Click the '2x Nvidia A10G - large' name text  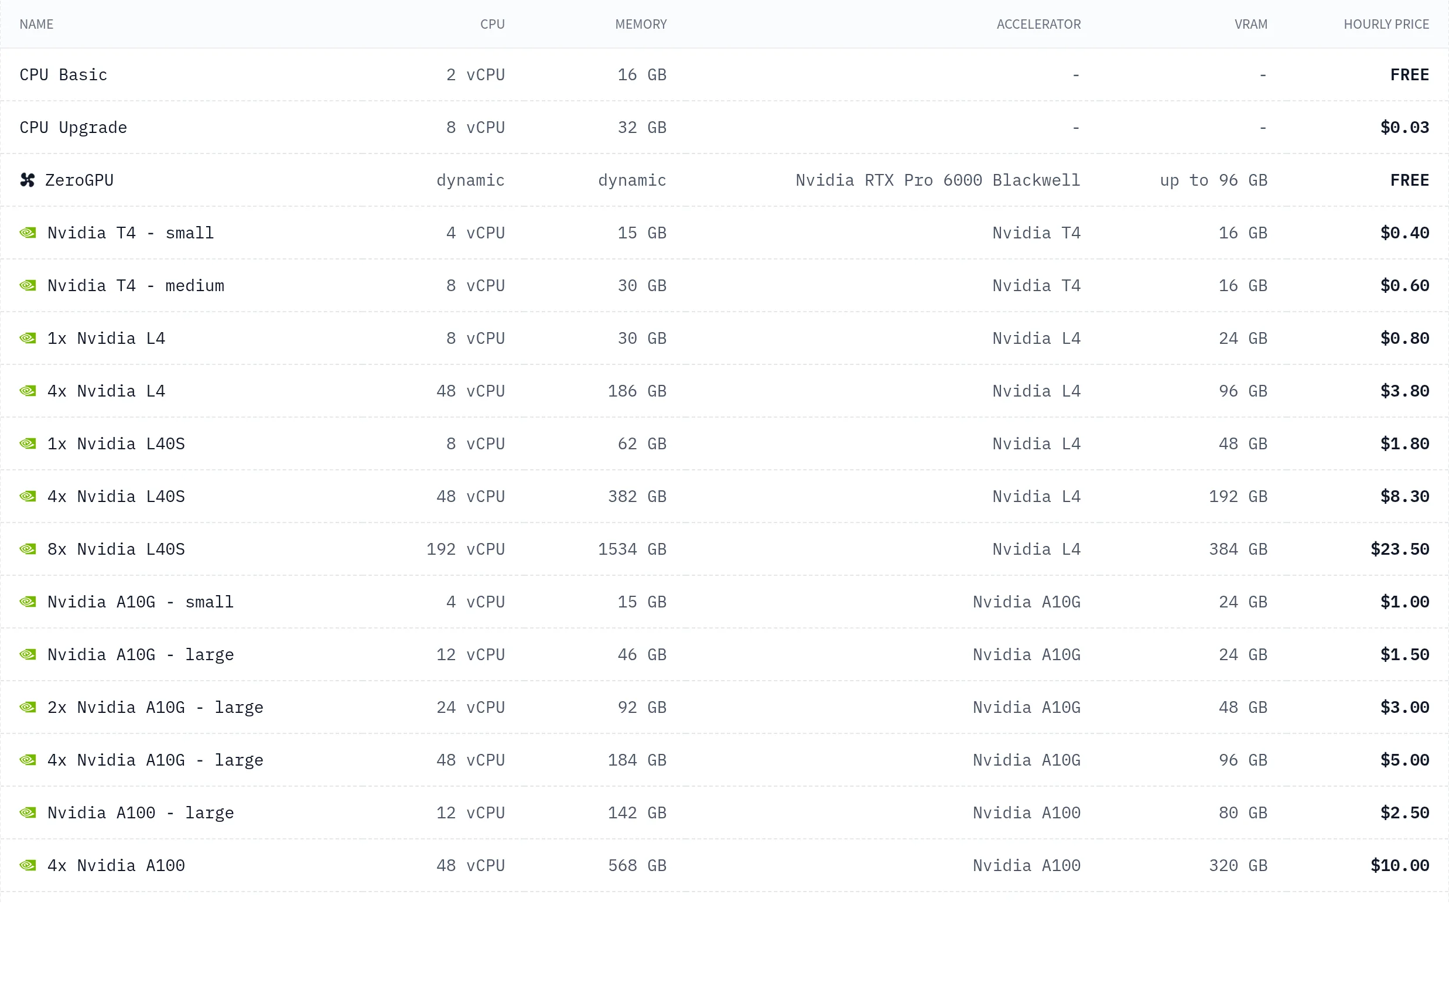[x=156, y=707]
